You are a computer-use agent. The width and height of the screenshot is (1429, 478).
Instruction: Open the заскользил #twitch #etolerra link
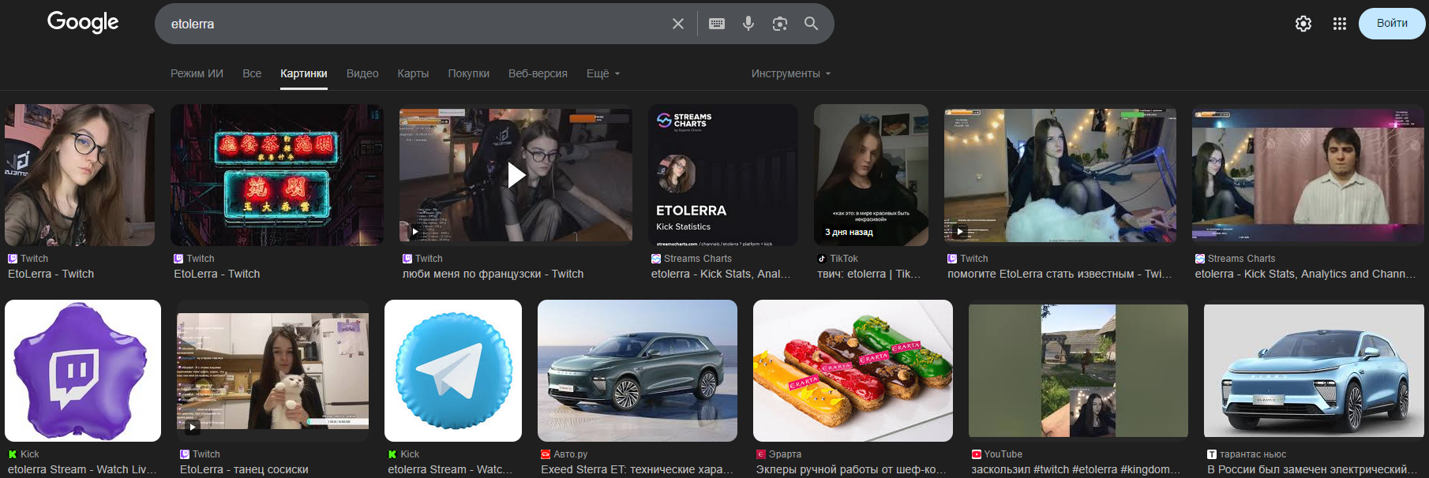click(1076, 469)
